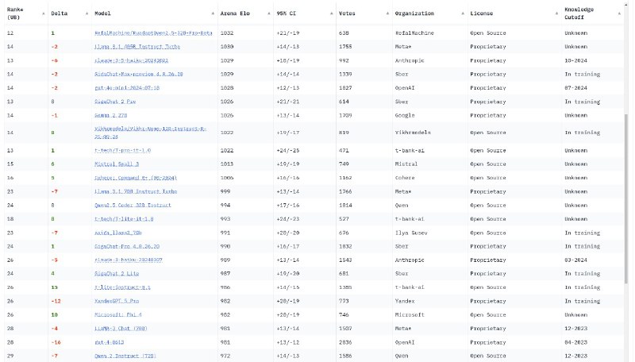Follow the GigaChat-Max-preview model link
The image size is (635, 362).
click(x=138, y=74)
